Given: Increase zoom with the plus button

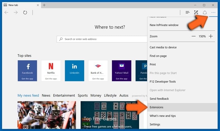Looking at the screenshot, I should click(x=211, y=36).
